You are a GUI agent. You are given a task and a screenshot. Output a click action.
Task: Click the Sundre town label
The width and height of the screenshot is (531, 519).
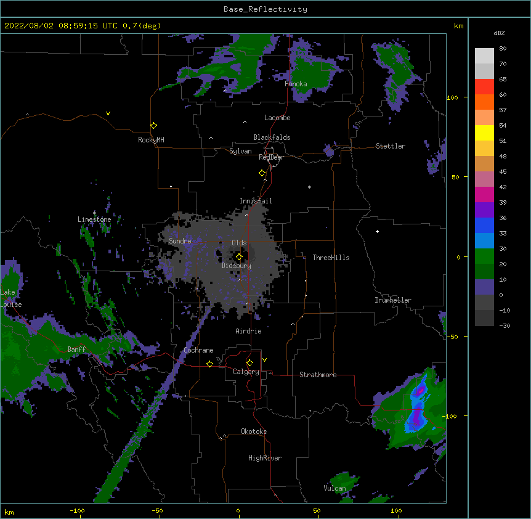180,241
